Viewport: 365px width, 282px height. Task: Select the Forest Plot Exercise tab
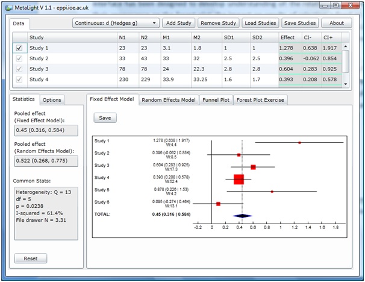pyautogui.click(x=260, y=100)
